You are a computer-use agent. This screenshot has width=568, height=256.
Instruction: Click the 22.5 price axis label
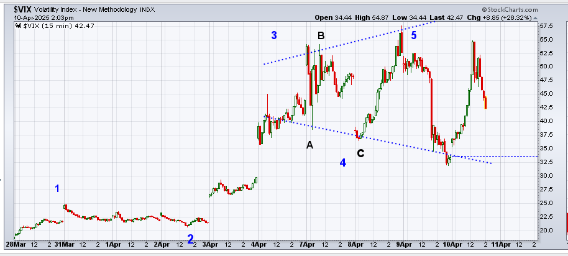(x=545, y=216)
